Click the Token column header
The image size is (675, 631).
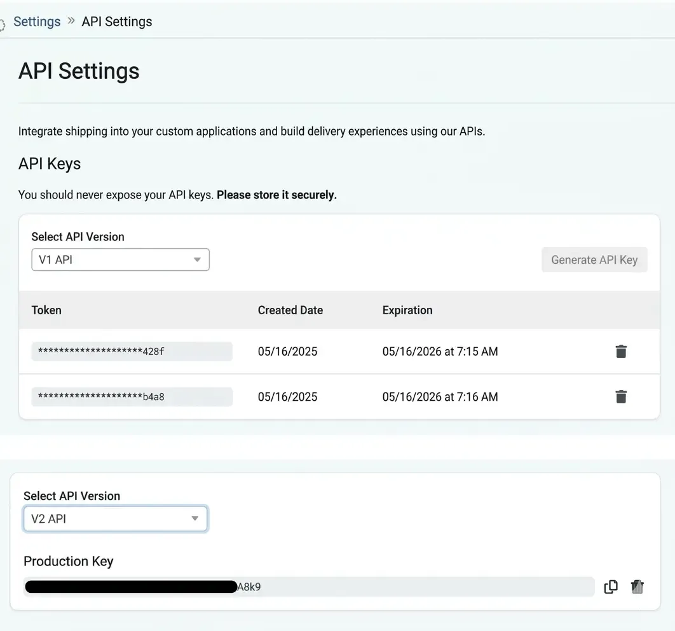pos(46,310)
